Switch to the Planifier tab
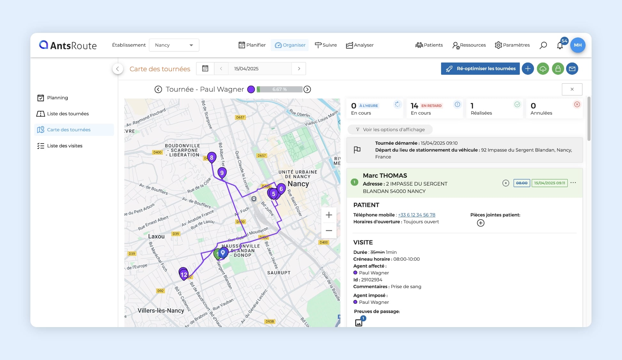Image resolution: width=622 pixels, height=360 pixels. pos(252,45)
